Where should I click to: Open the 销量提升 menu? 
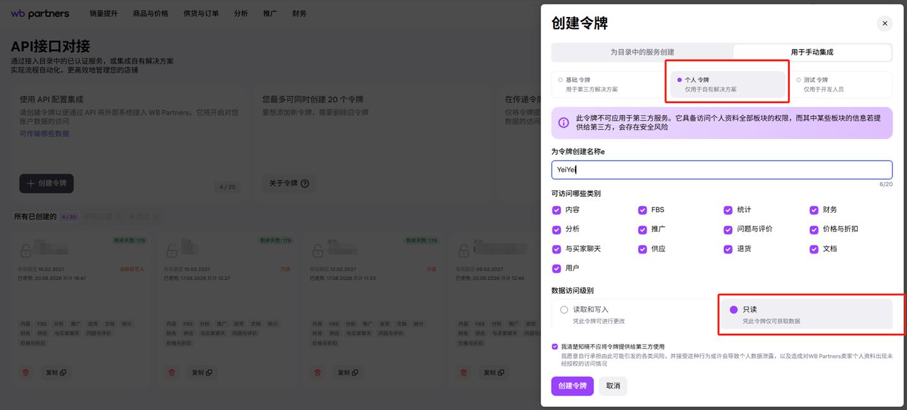(103, 13)
